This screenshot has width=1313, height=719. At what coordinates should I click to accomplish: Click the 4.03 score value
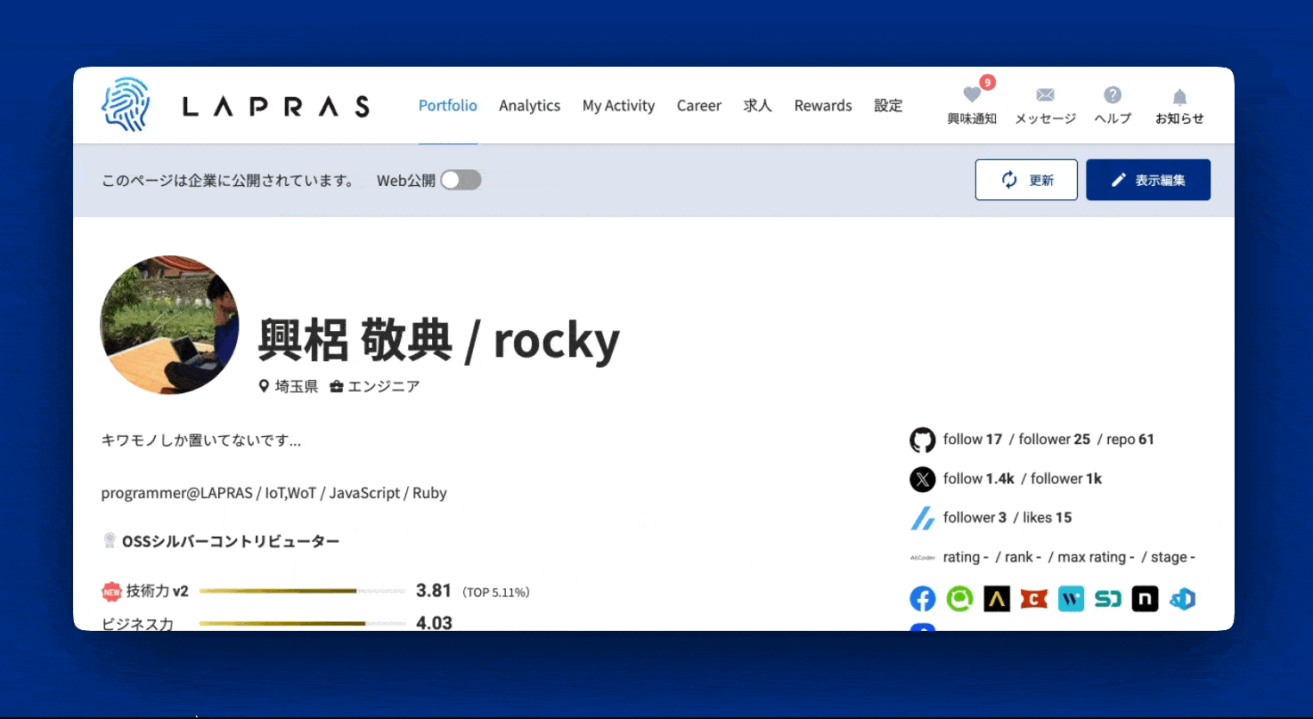(x=434, y=623)
